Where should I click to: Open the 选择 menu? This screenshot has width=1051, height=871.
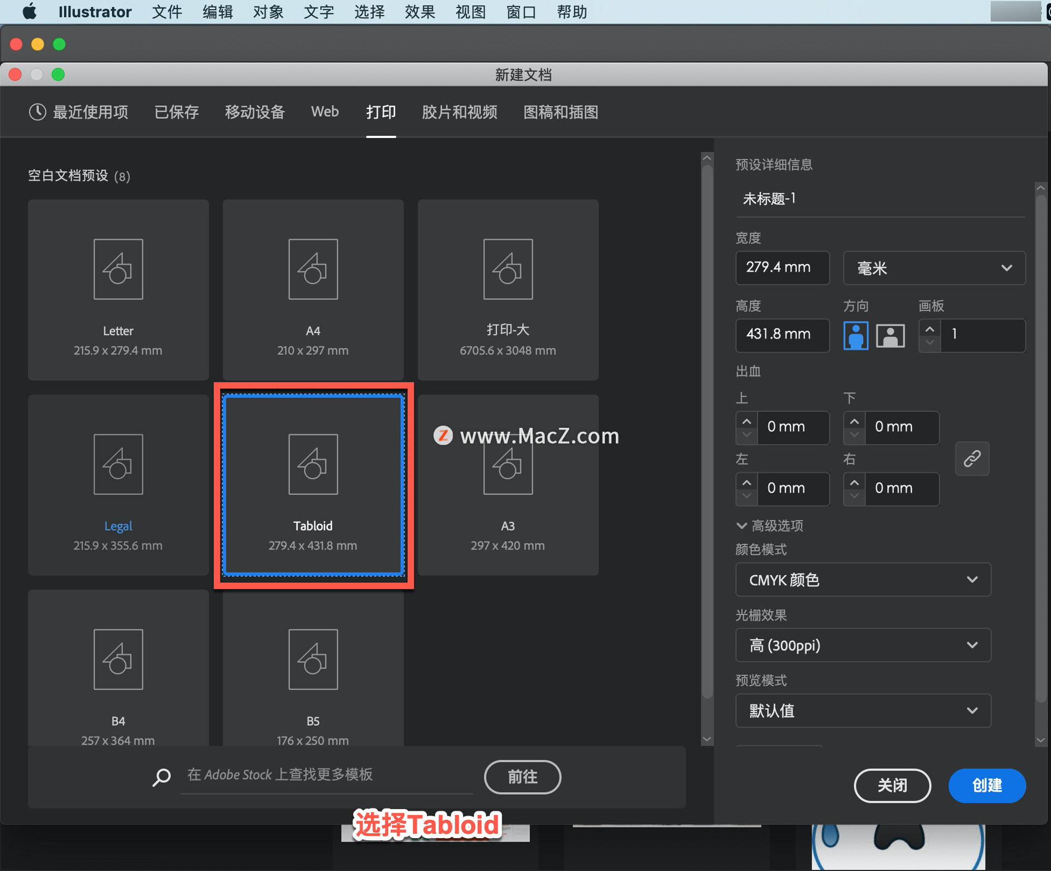pyautogui.click(x=369, y=12)
